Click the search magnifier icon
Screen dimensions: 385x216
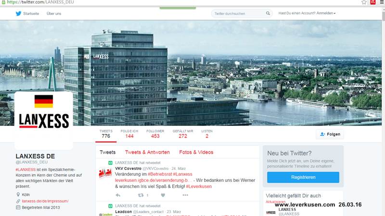coord(268,13)
